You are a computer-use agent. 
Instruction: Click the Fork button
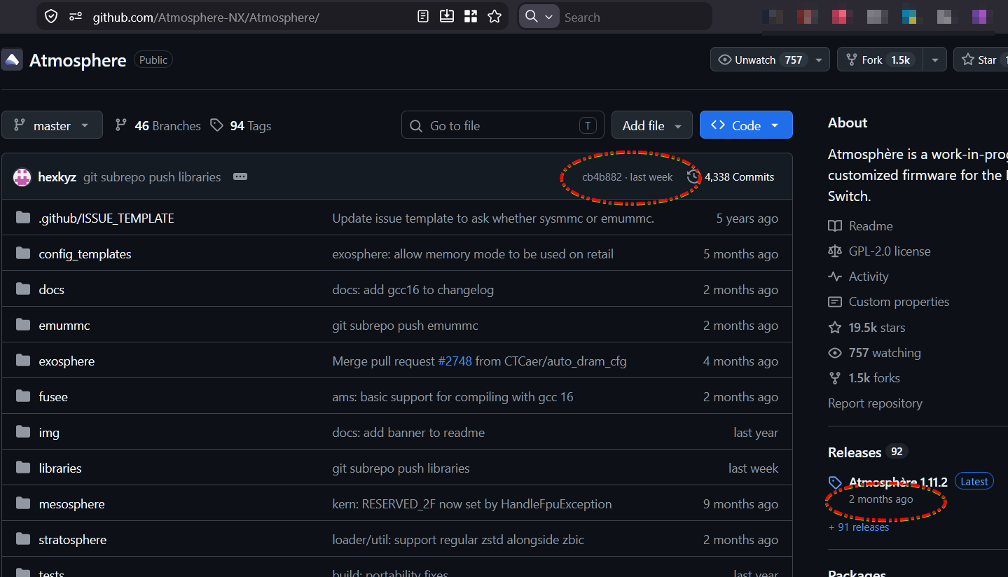(880, 60)
